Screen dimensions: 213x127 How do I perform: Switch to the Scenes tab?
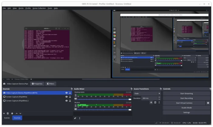click(x=7, y=118)
